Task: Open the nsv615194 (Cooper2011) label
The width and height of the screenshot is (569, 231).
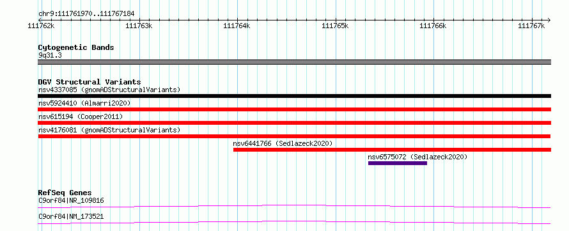Action: pos(81,116)
